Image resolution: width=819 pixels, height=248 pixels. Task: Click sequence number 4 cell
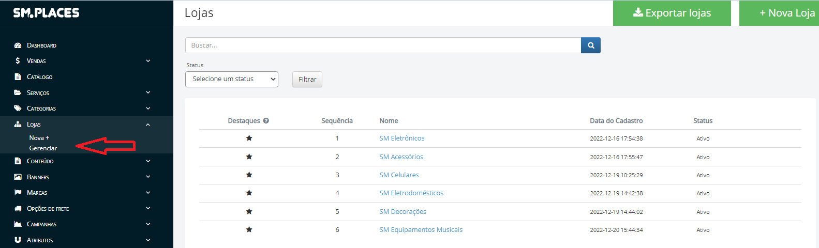click(x=337, y=193)
